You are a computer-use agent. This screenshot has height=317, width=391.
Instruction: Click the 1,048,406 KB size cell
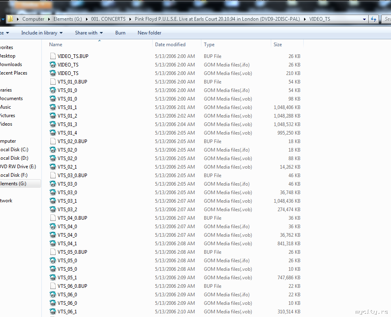(287, 107)
